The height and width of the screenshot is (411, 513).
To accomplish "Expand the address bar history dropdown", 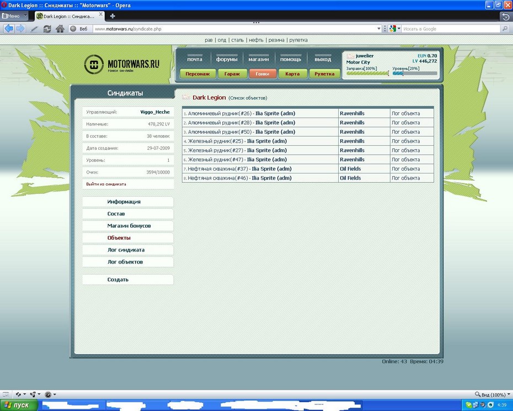I will click(x=378, y=29).
